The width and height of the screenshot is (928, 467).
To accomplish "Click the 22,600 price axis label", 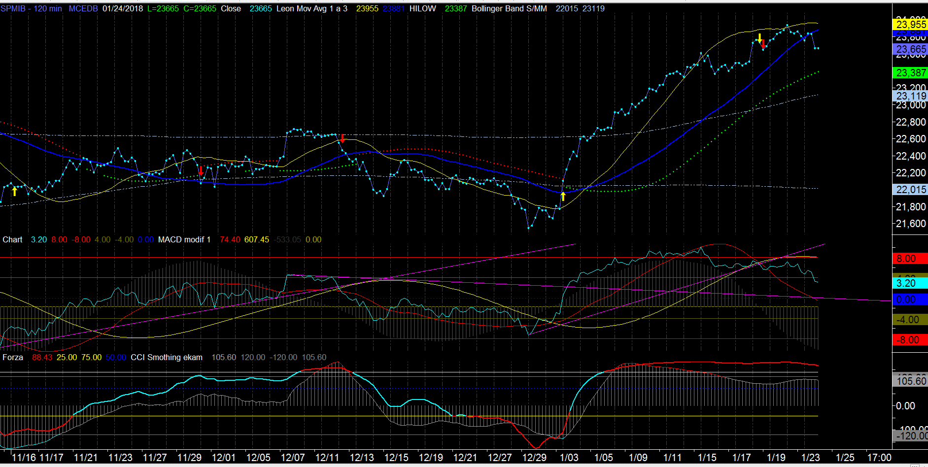I will click(911, 139).
